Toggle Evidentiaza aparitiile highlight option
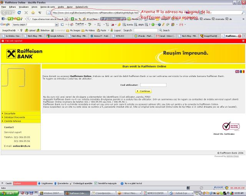The height and width of the screenshot is (196, 246). pyautogui.click(x=81, y=183)
